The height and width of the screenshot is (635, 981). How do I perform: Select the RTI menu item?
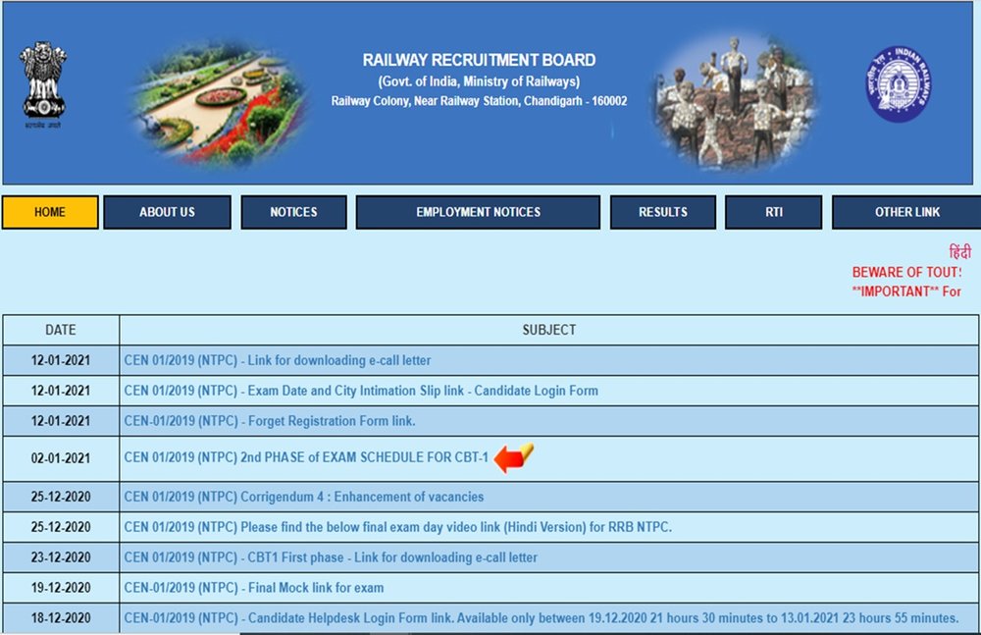point(773,212)
